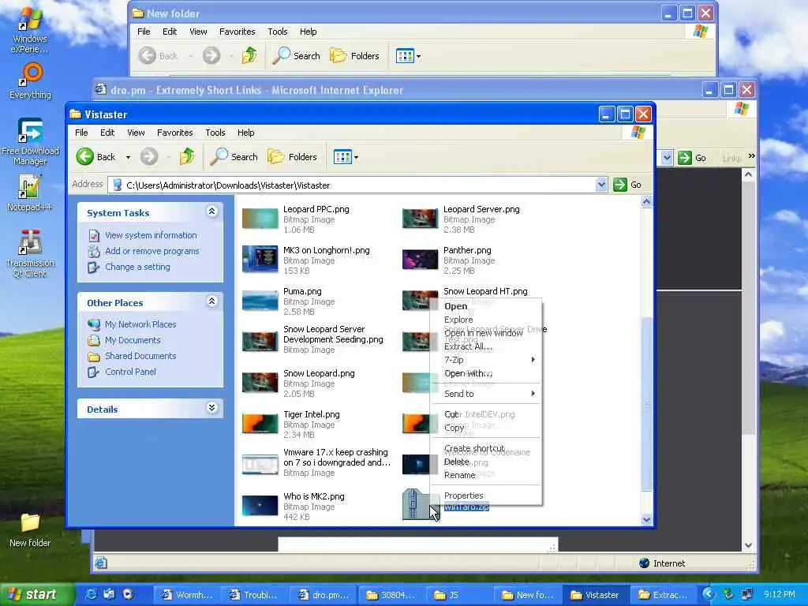Open the Tools menu in New folder window

pyautogui.click(x=277, y=32)
